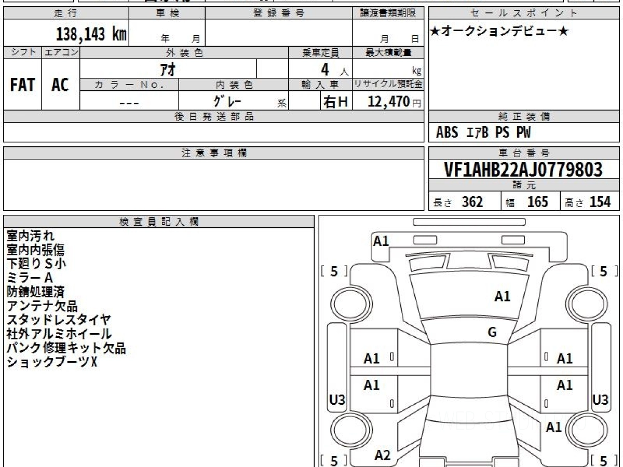This screenshot has width=623, height=467.
Task: Click the 譲渡書類期限 header
Action: 388,13
